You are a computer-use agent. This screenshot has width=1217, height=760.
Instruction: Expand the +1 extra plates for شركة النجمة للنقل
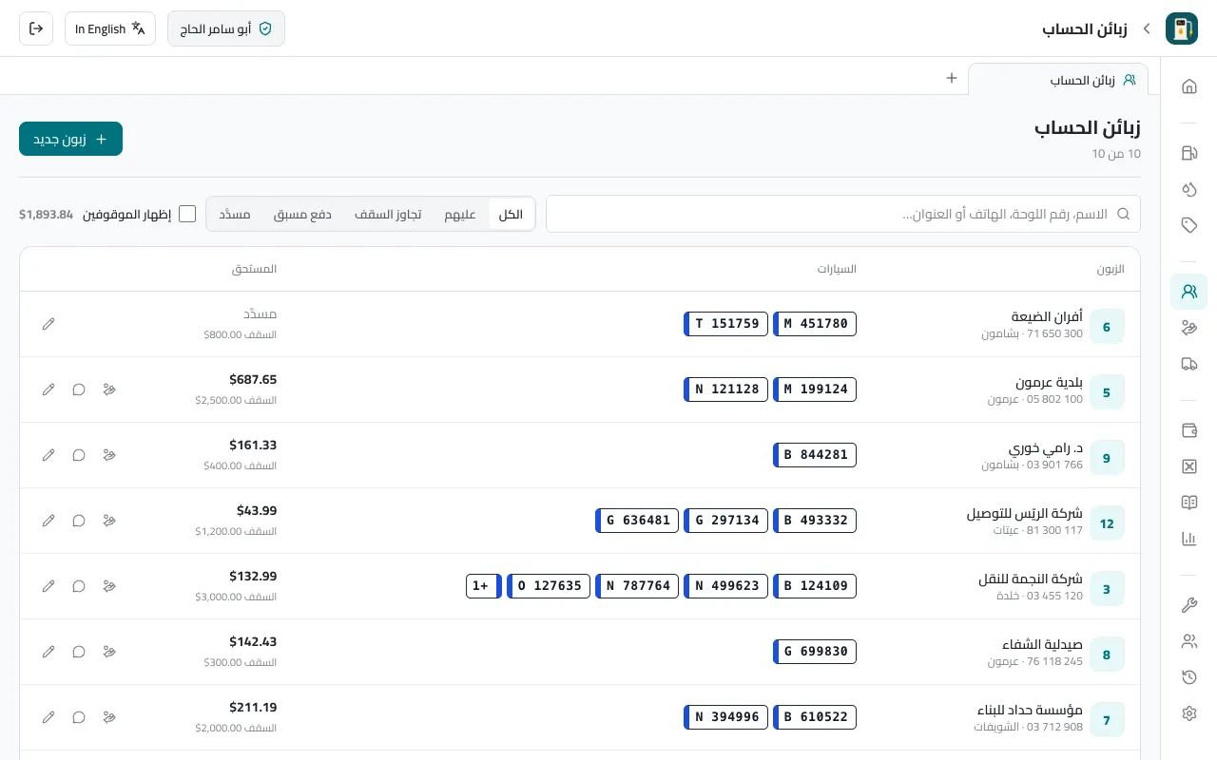coord(483,586)
